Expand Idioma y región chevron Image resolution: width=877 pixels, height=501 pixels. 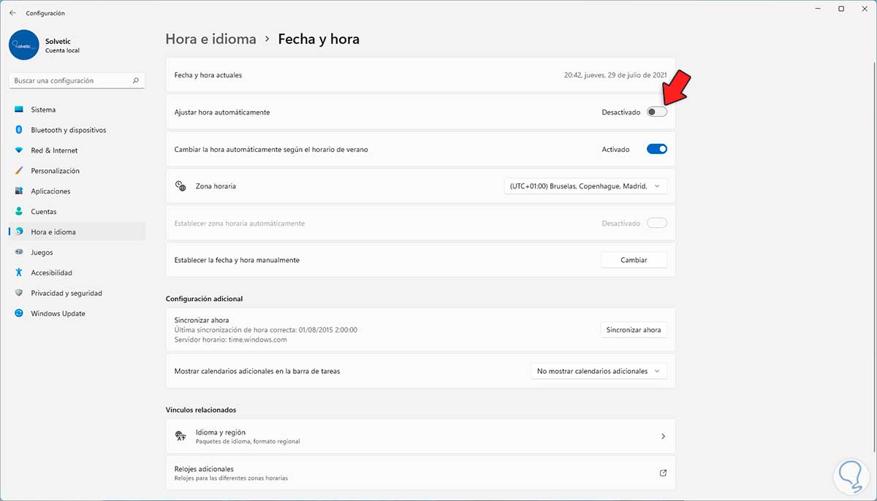663,436
